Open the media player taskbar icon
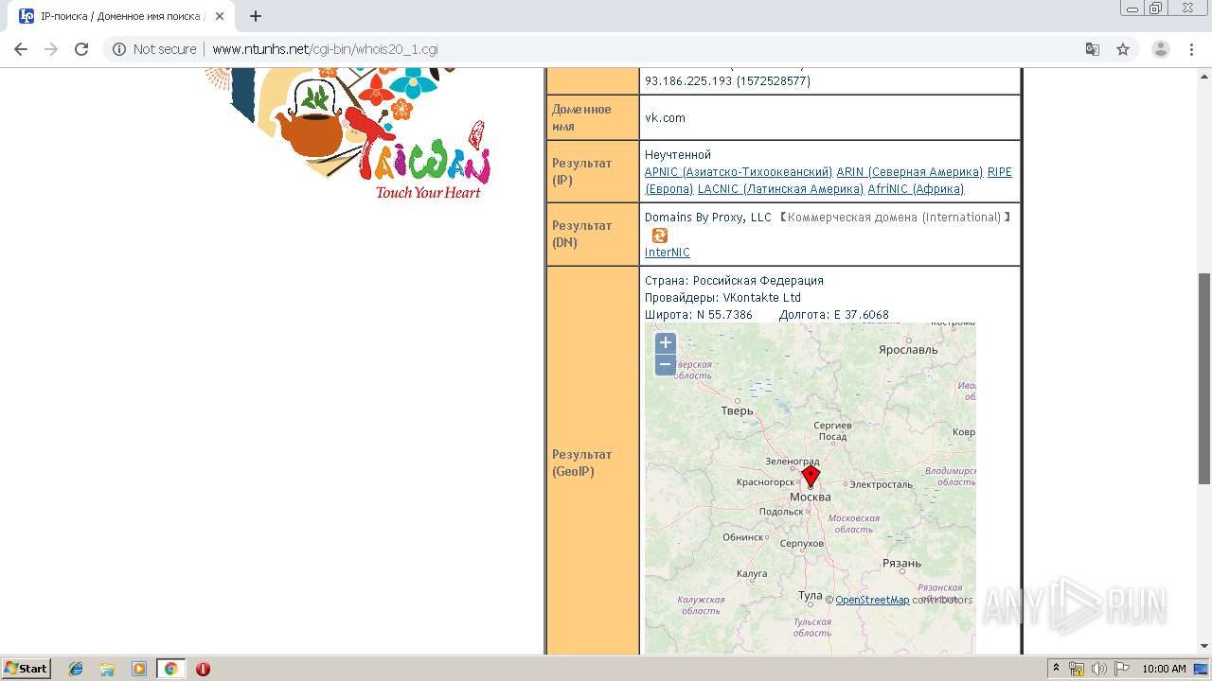Image resolution: width=1212 pixels, height=681 pixels. pyautogui.click(x=139, y=669)
